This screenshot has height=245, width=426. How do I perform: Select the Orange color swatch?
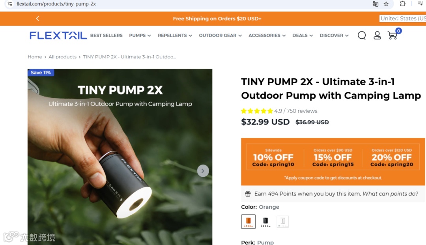coord(248,222)
